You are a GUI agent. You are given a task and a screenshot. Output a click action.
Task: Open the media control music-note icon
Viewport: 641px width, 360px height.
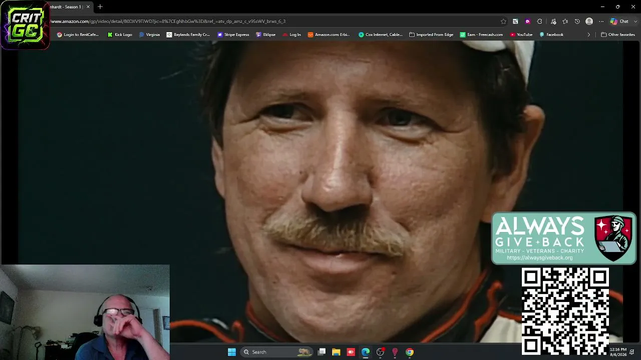pos(553,21)
